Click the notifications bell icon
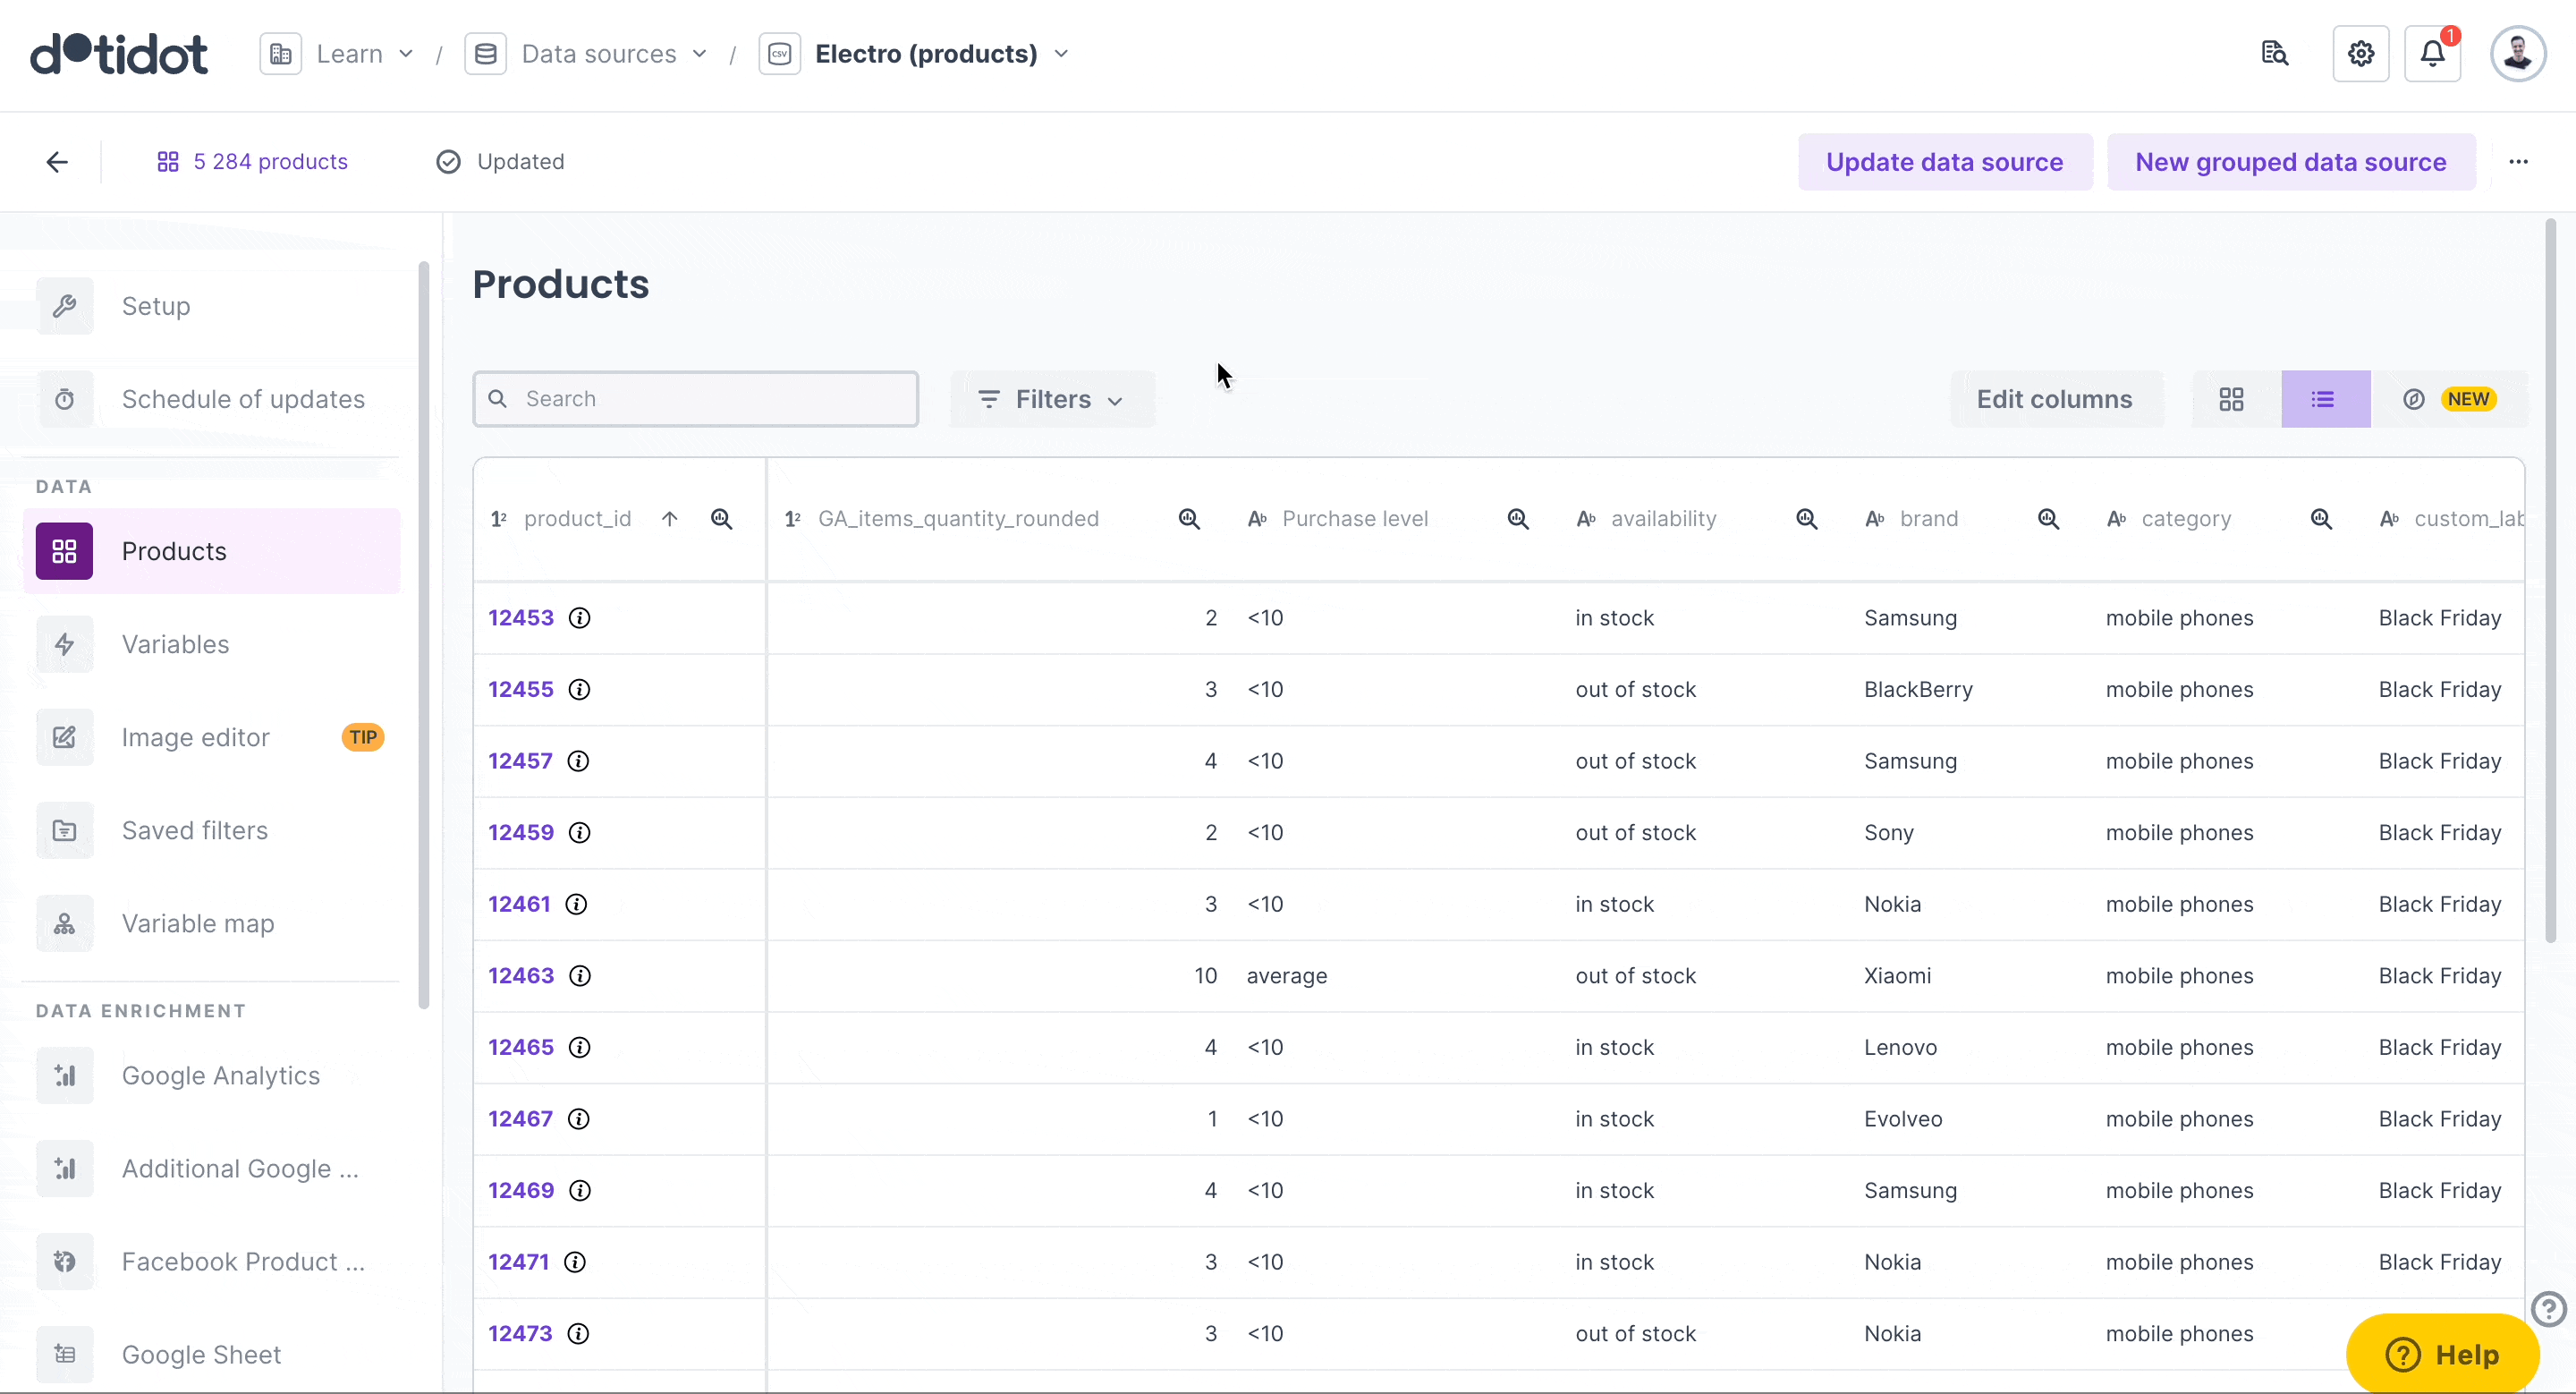Image resolution: width=2576 pixels, height=1394 pixels. pyautogui.click(x=2432, y=54)
